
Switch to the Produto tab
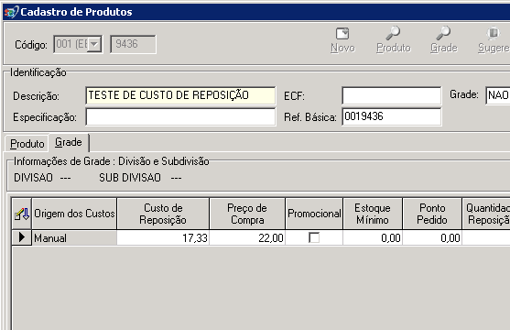tap(27, 144)
